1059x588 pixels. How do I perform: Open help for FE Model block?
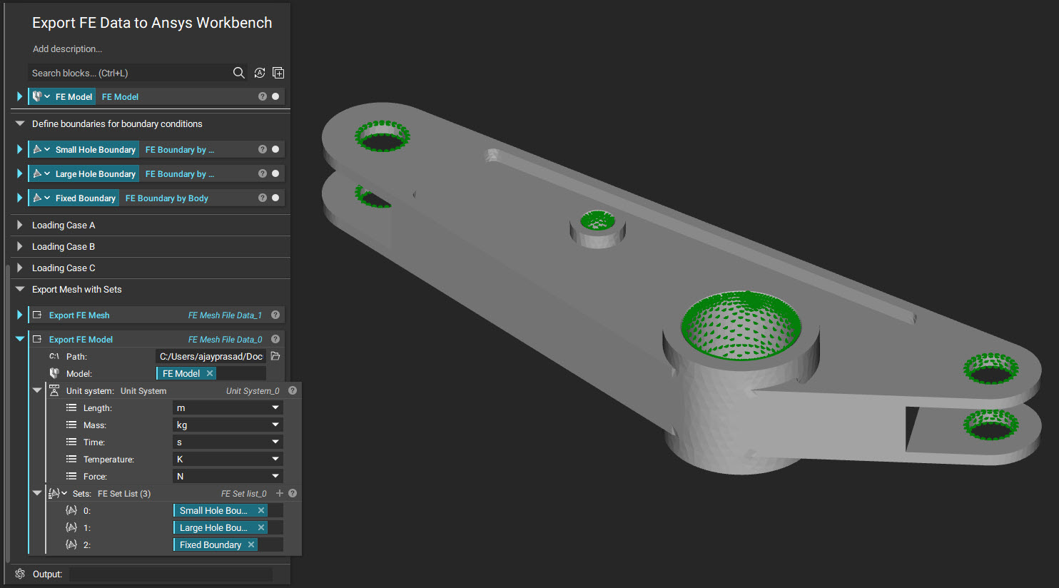[x=263, y=96]
